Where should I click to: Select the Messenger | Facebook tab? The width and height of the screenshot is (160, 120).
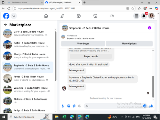click(x=63, y=3)
